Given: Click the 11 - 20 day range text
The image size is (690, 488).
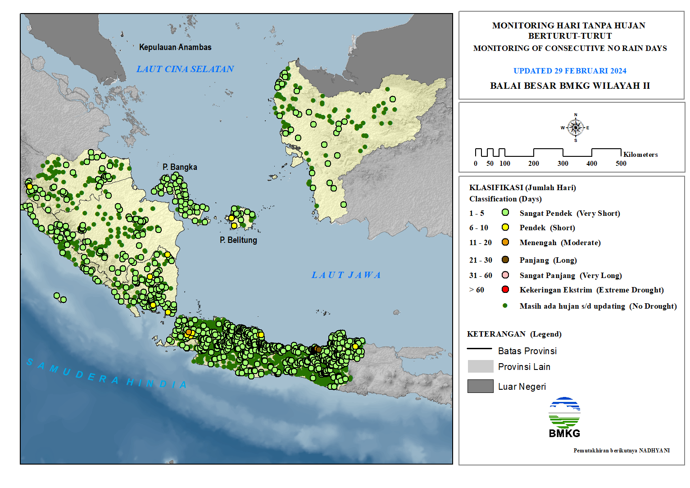Looking at the screenshot, I should tap(481, 242).
